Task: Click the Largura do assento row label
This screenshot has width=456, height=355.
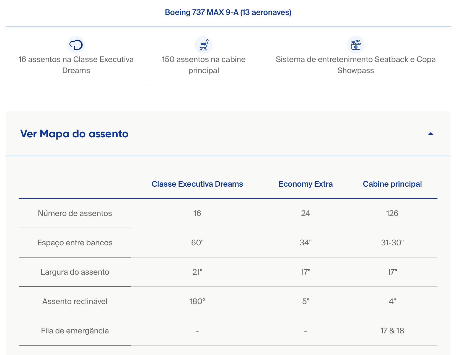Action: (75, 272)
